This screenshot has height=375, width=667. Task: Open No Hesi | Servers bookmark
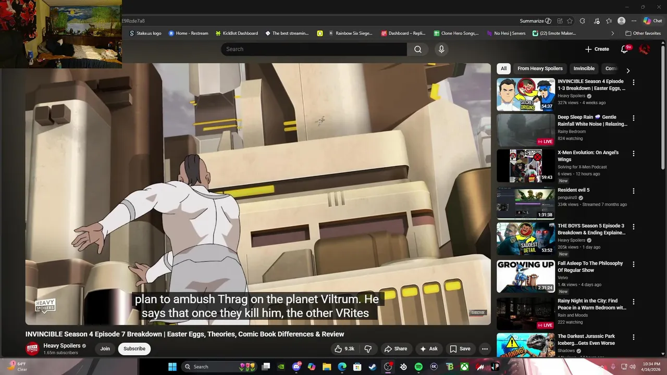506,33
